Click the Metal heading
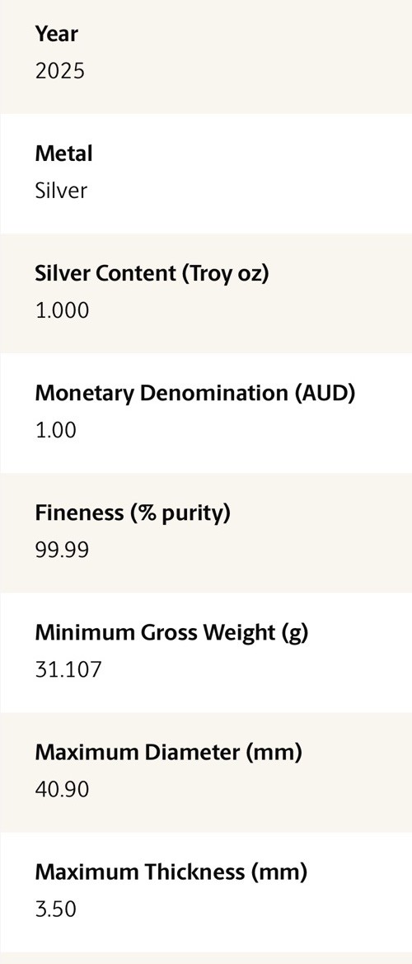The width and height of the screenshot is (412, 964). 63,153
